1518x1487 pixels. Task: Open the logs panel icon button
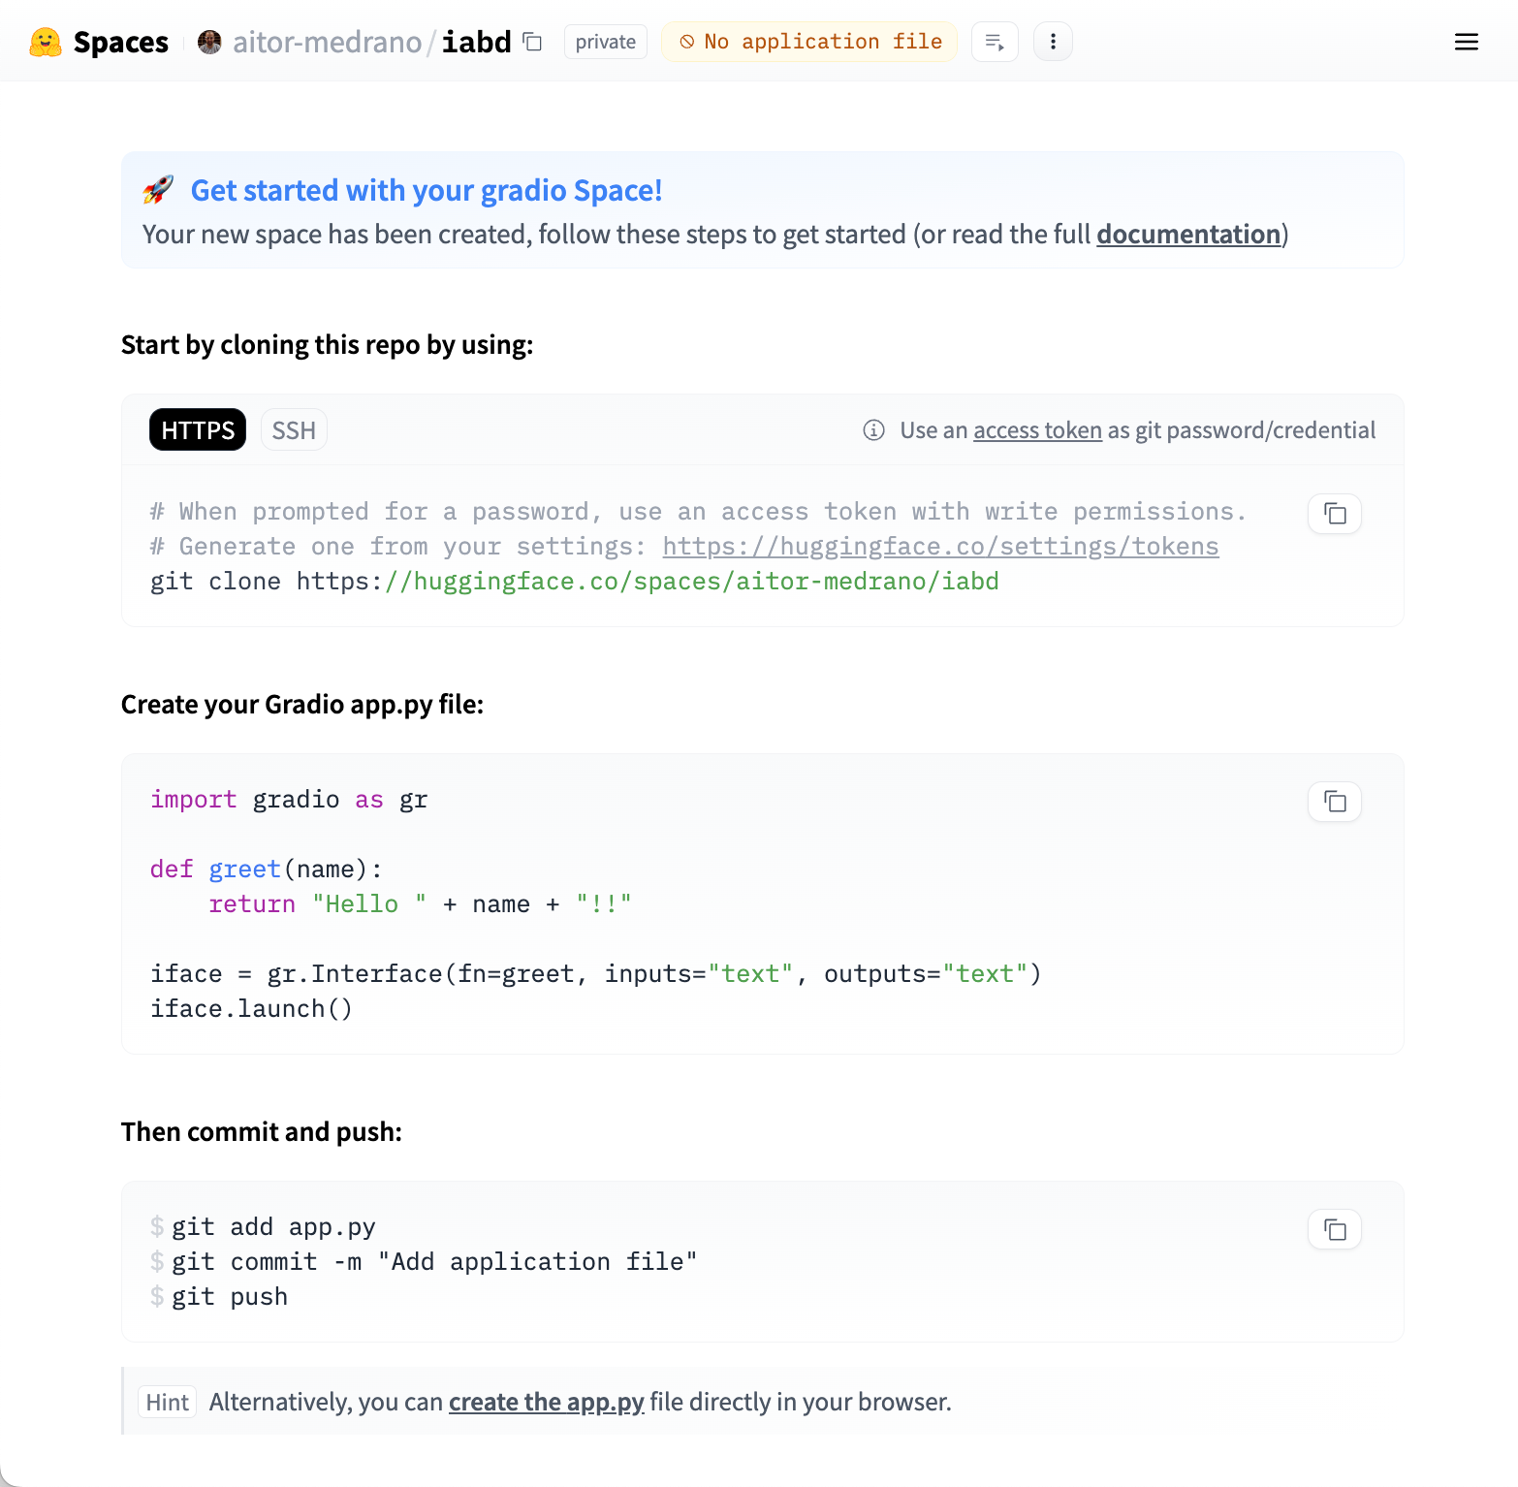point(995,42)
